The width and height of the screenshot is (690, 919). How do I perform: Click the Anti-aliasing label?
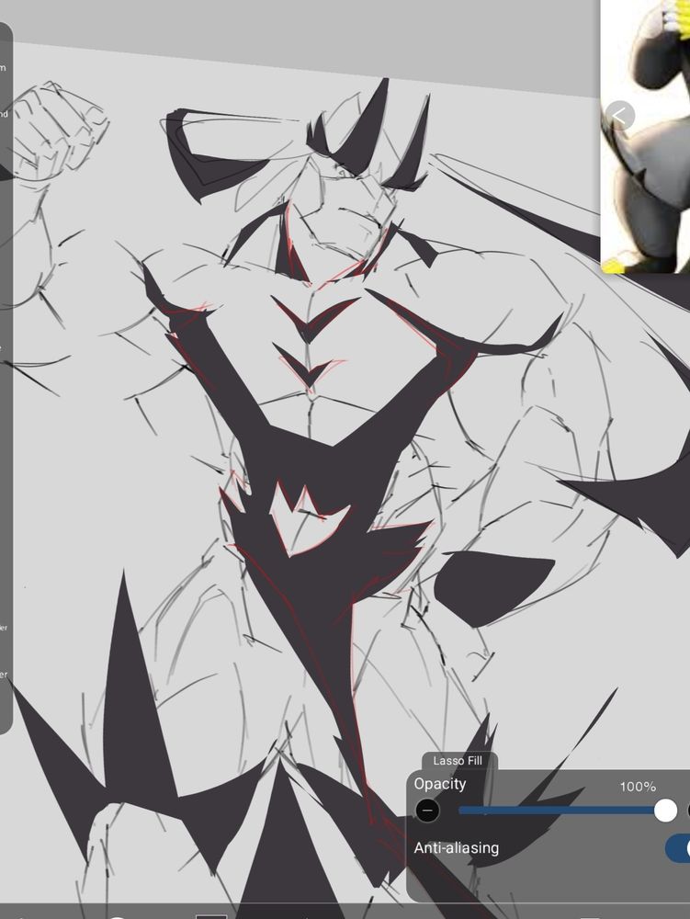pyautogui.click(x=457, y=848)
